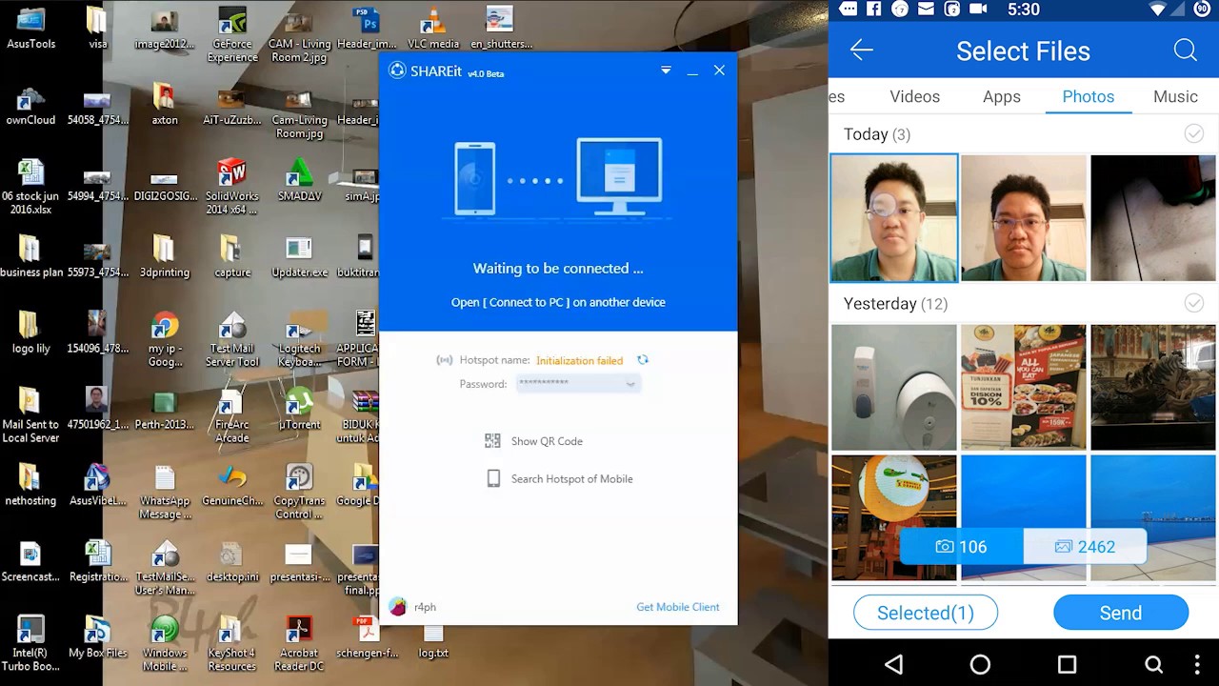Click the SHAREit logo in the title bar
The image size is (1219, 686).
click(397, 71)
